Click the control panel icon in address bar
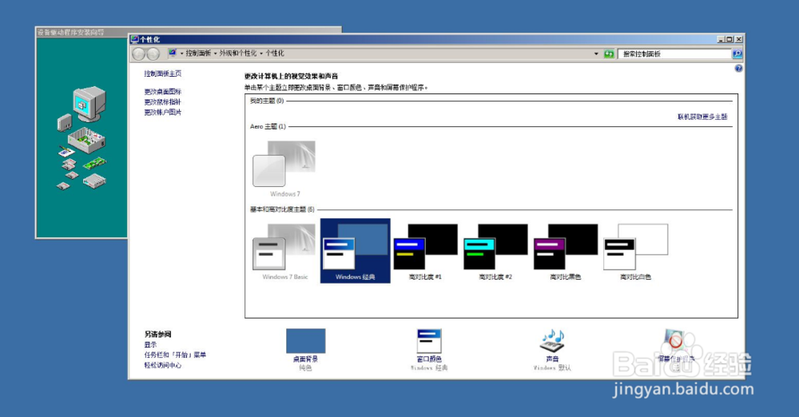The height and width of the screenshot is (417, 799). pyautogui.click(x=173, y=53)
